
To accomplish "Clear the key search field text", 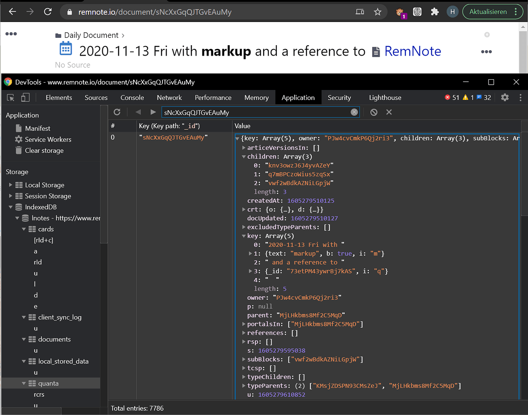I will click(354, 112).
